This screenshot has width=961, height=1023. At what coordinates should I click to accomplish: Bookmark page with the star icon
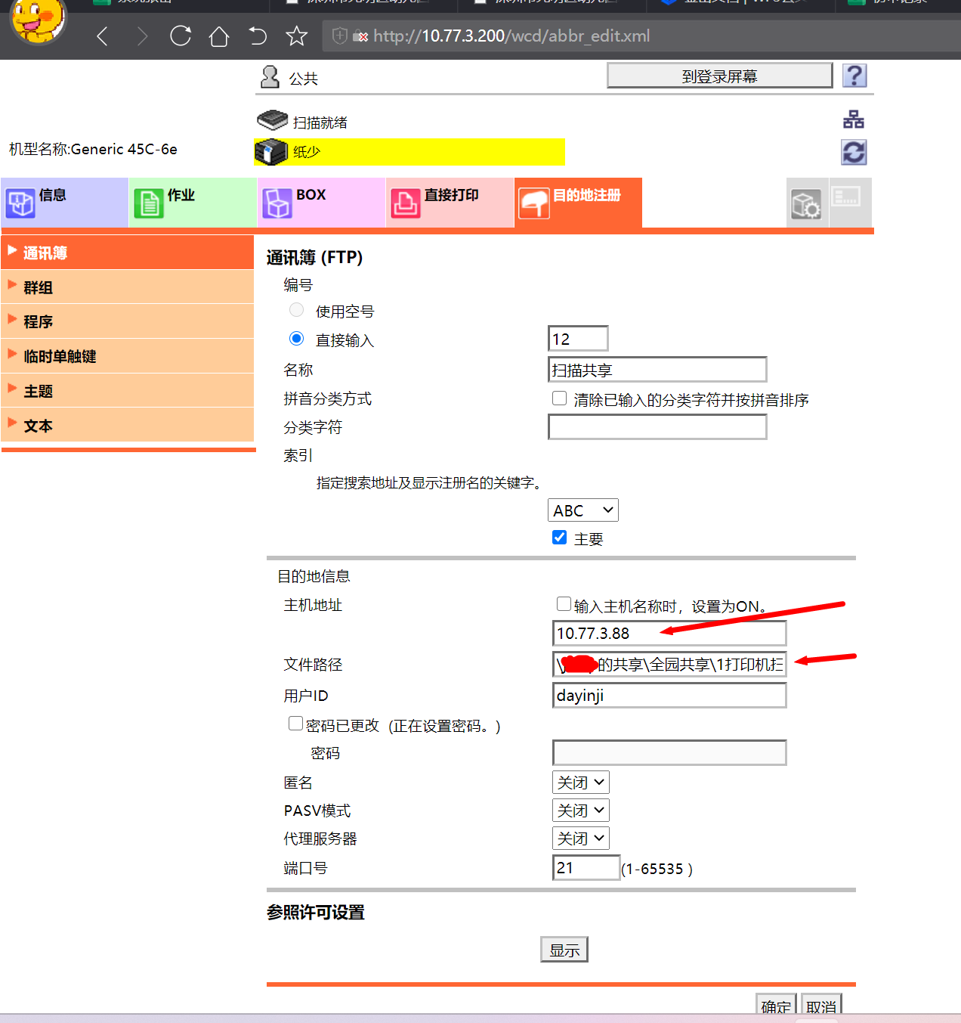point(297,36)
